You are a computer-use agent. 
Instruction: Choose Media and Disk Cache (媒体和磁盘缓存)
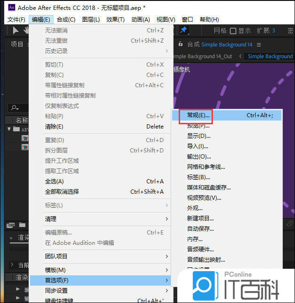click(x=227, y=188)
